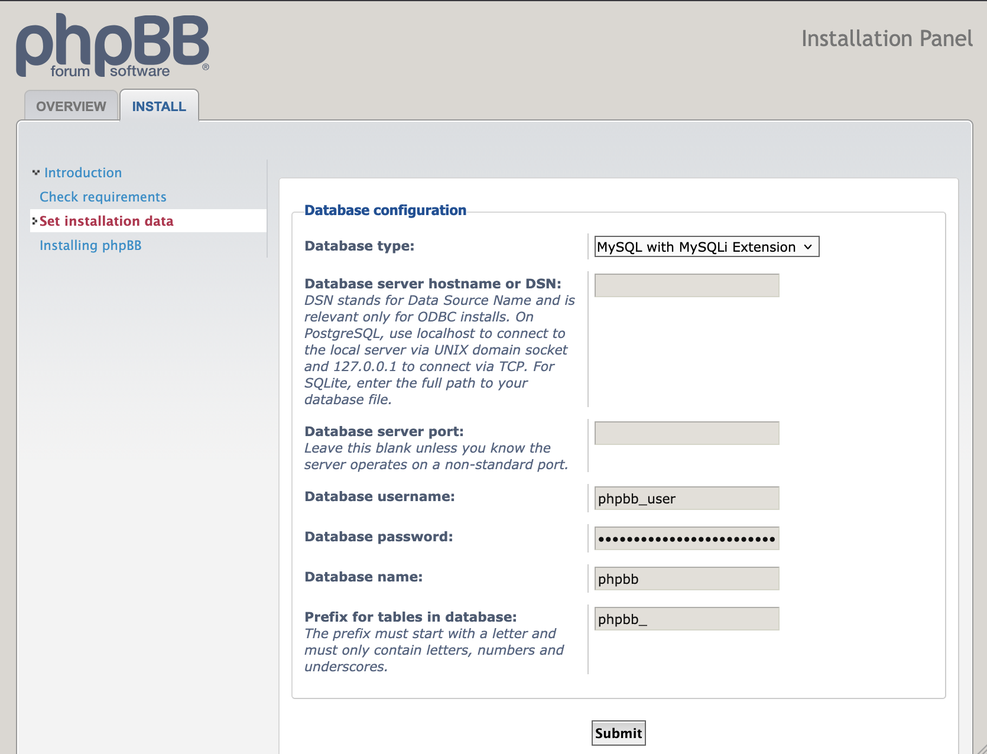Click the arrow marker beside Set installation data
Image resolution: width=987 pixels, height=754 pixels.
34,221
